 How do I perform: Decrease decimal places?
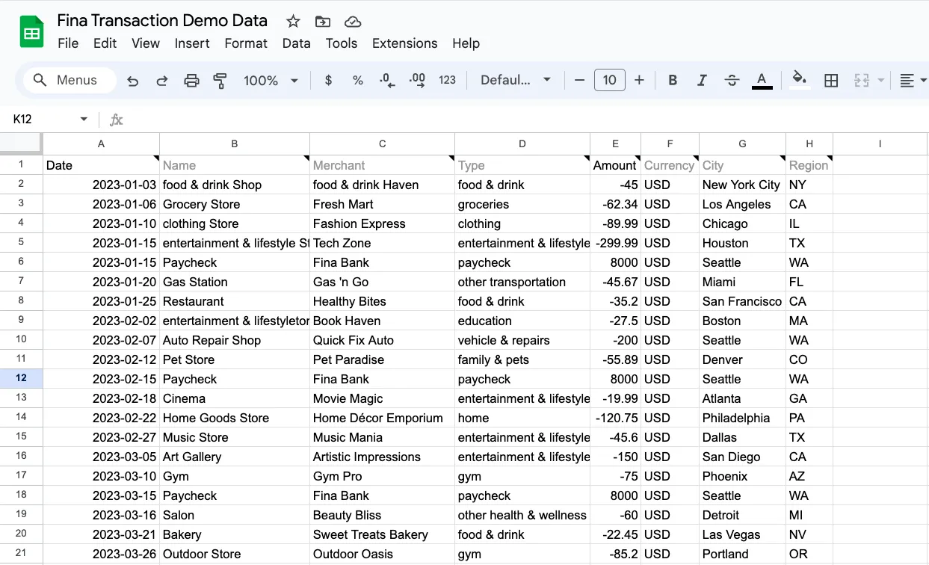[x=386, y=80]
